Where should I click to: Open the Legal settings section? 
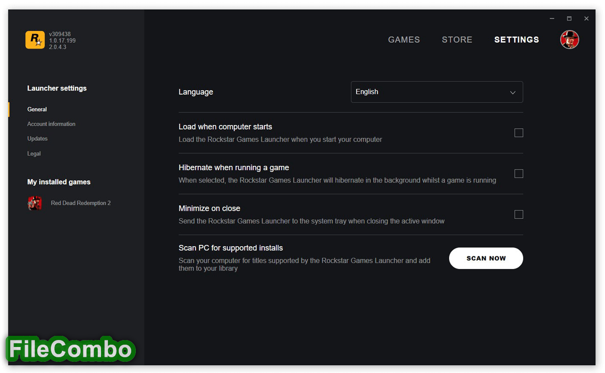click(x=34, y=154)
